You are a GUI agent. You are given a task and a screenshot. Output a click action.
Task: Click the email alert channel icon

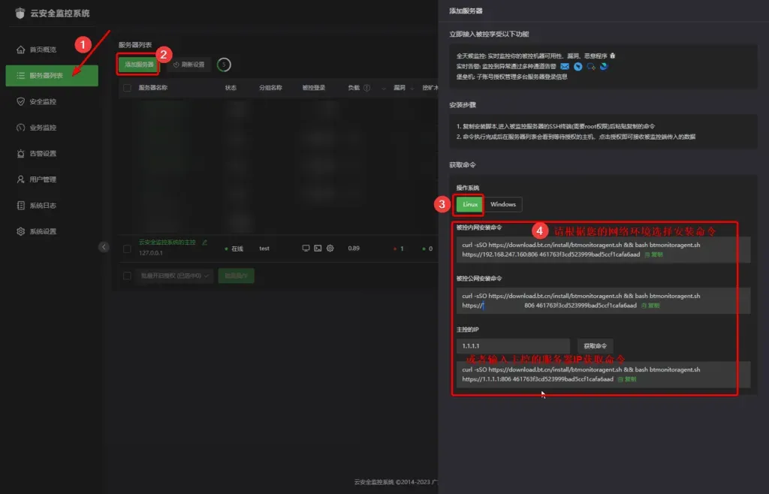(x=565, y=66)
